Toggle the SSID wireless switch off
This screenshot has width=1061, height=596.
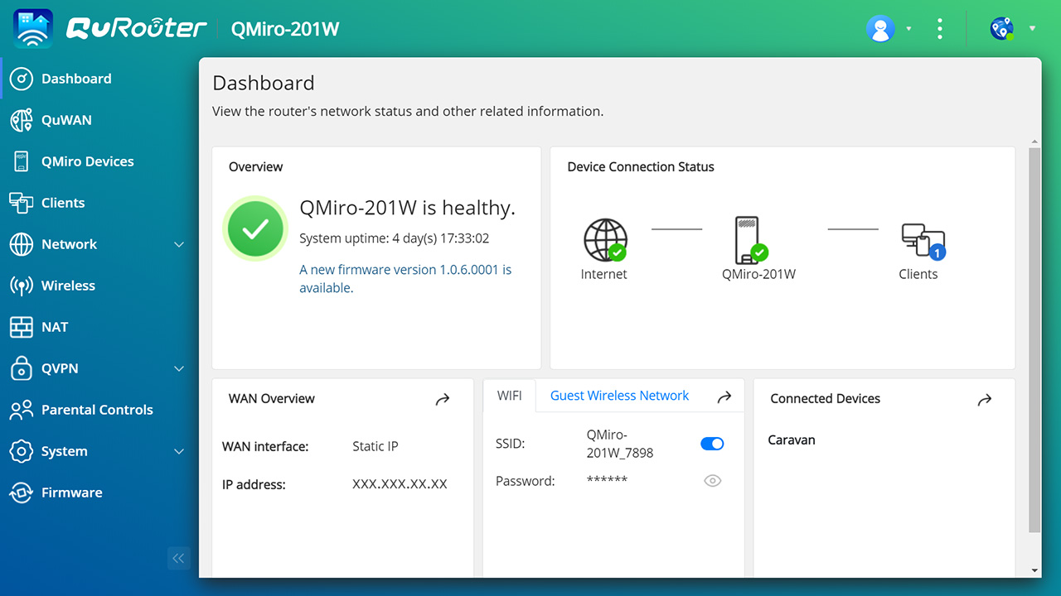pos(711,443)
